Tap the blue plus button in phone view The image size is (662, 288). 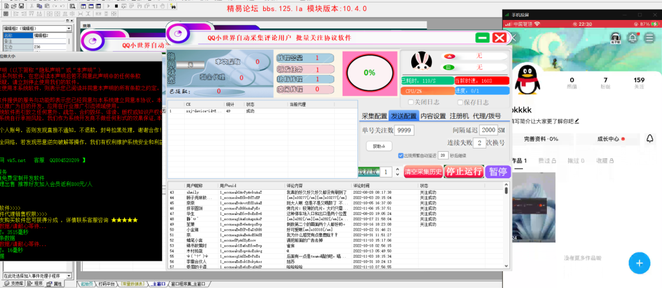click(x=639, y=263)
